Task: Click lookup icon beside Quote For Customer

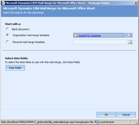Action: pyautogui.click(x=130, y=35)
